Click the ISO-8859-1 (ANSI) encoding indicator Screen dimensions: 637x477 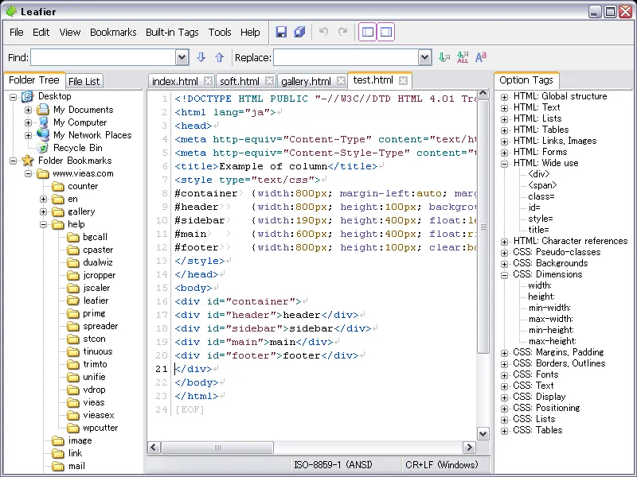click(x=334, y=465)
